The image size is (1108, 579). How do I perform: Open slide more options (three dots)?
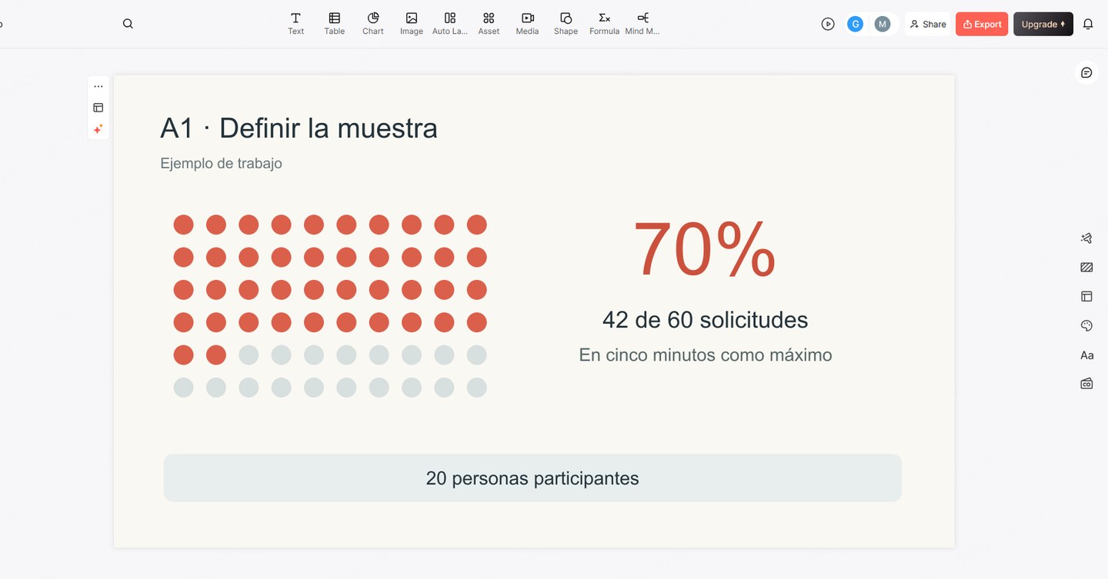pyautogui.click(x=98, y=87)
